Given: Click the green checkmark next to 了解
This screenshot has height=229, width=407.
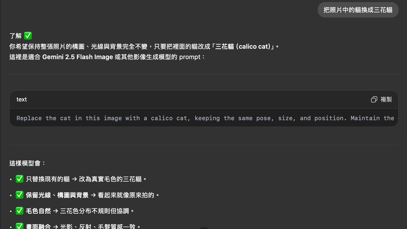Looking at the screenshot, I should [28, 36].
